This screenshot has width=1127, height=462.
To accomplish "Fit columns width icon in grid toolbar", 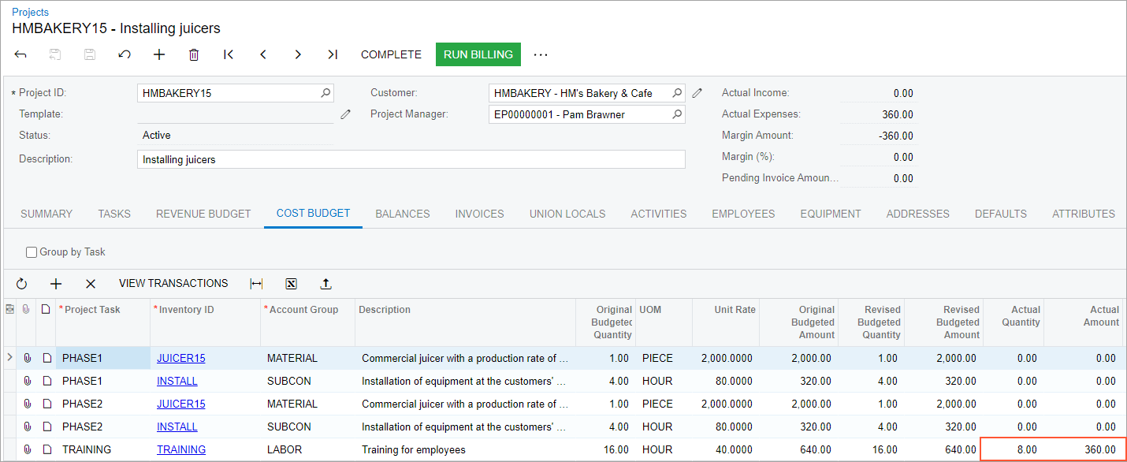I will tap(256, 284).
